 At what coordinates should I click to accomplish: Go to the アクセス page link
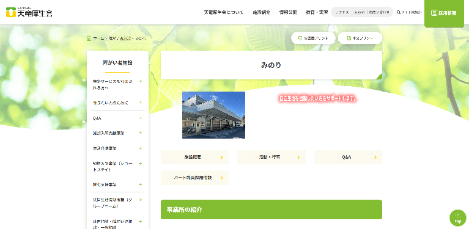coord(342,13)
